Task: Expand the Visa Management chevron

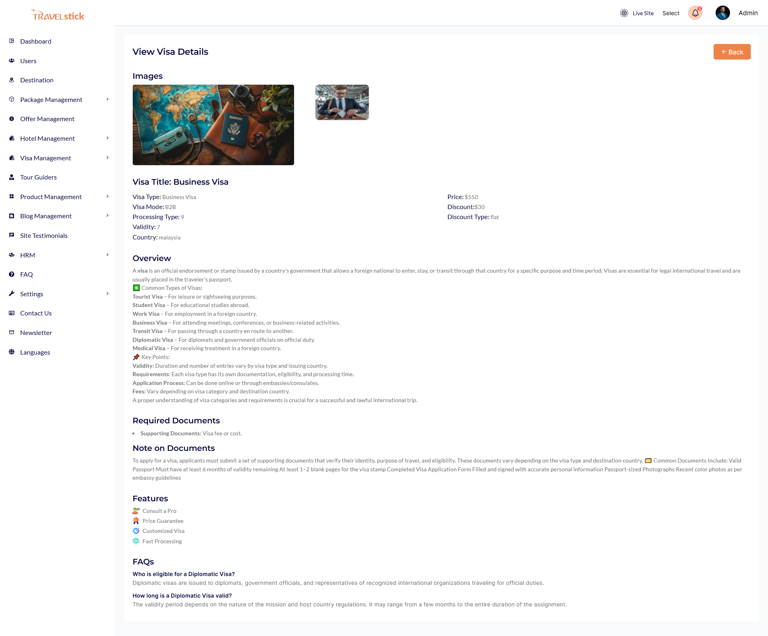Action: 107,158
